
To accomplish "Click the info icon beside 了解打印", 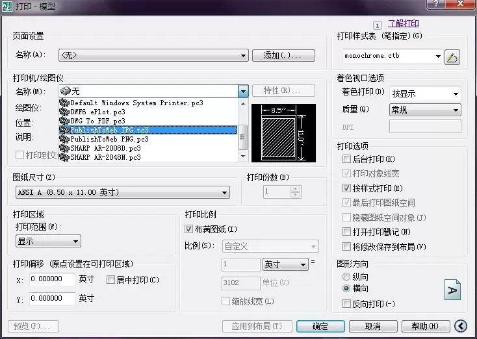I will click(x=378, y=25).
